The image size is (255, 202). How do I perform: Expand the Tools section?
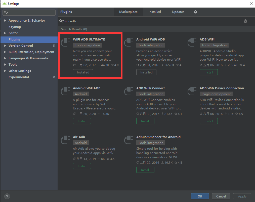5,65
